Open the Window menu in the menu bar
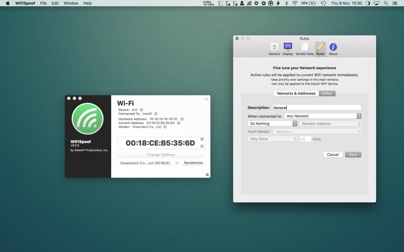The width and height of the screenshot is (404, 252). click(x=71, y=3)
